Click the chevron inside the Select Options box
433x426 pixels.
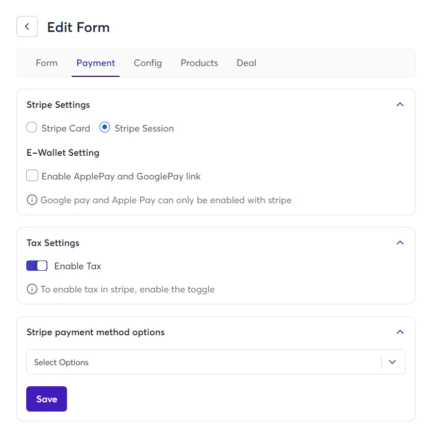(392, 362)
